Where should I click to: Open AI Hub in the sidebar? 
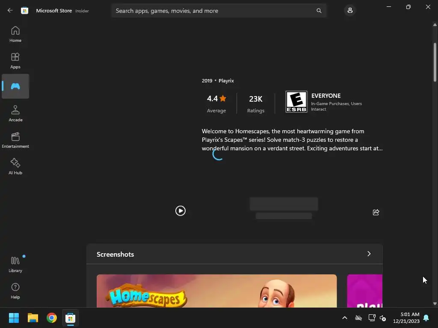15,167
